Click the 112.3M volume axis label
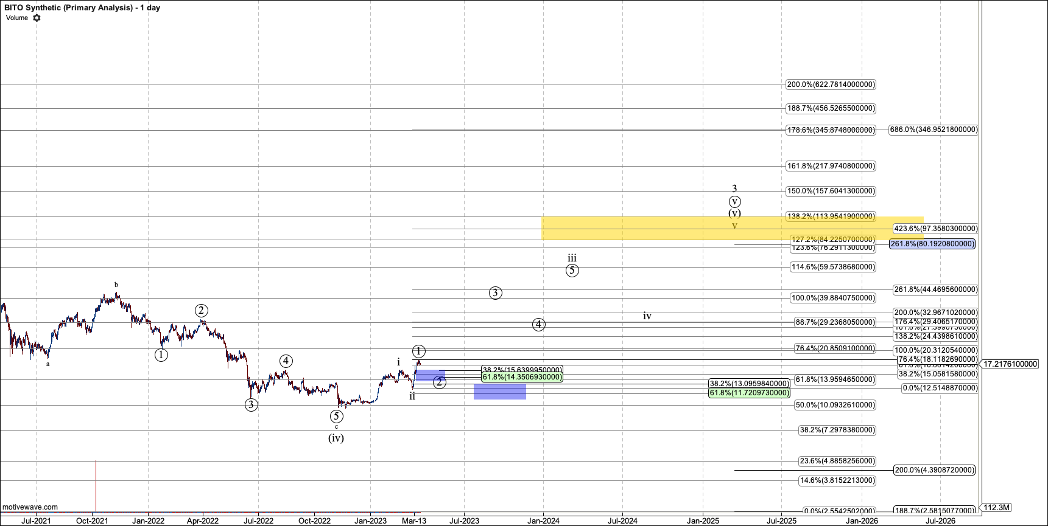 click(997, 507)
